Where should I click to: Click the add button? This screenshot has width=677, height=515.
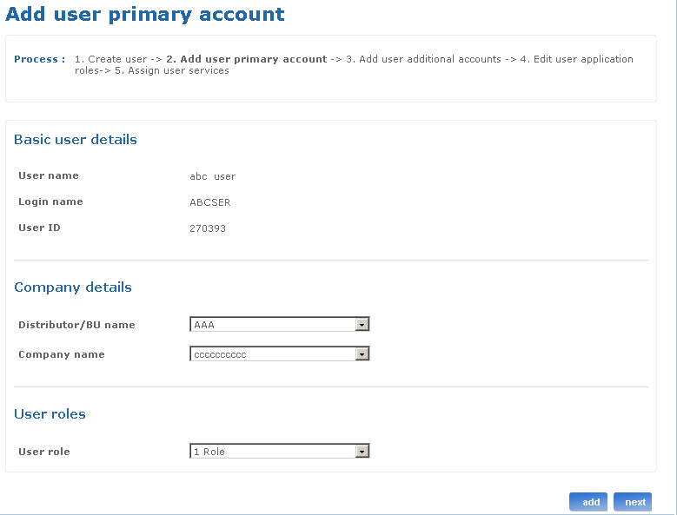pos(588,502)
